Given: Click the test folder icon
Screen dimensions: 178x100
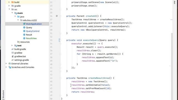Looking at the screenshot, I should point(16,46).
